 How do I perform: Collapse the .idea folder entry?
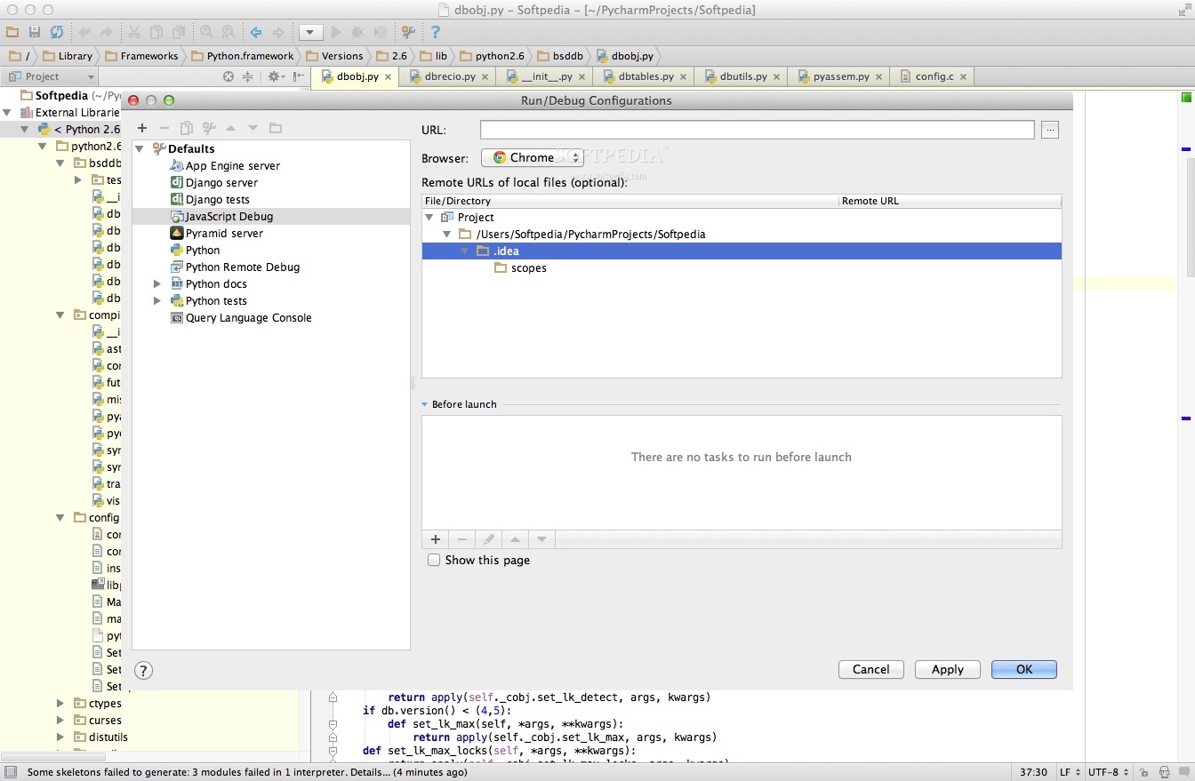click(464, 251)
